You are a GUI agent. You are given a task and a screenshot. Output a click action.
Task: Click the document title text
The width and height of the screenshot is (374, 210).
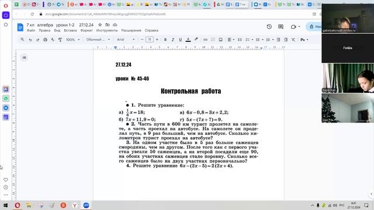(60, 24)
